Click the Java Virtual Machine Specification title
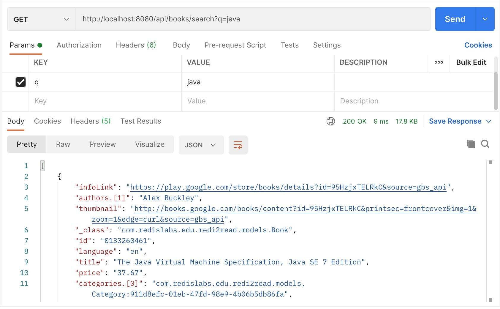Image resolution: width=500 pixels, height=309 pixels. coord(239,262)
